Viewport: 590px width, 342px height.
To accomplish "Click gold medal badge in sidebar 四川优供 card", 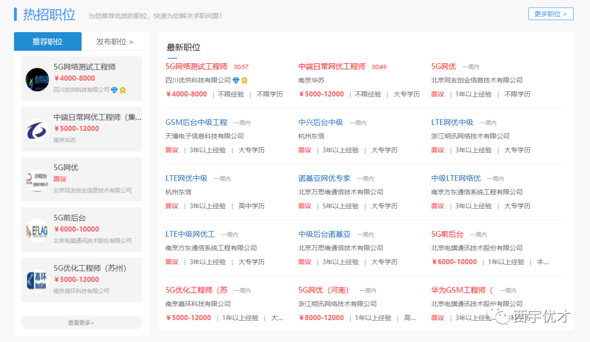I will tap(123, 90).
